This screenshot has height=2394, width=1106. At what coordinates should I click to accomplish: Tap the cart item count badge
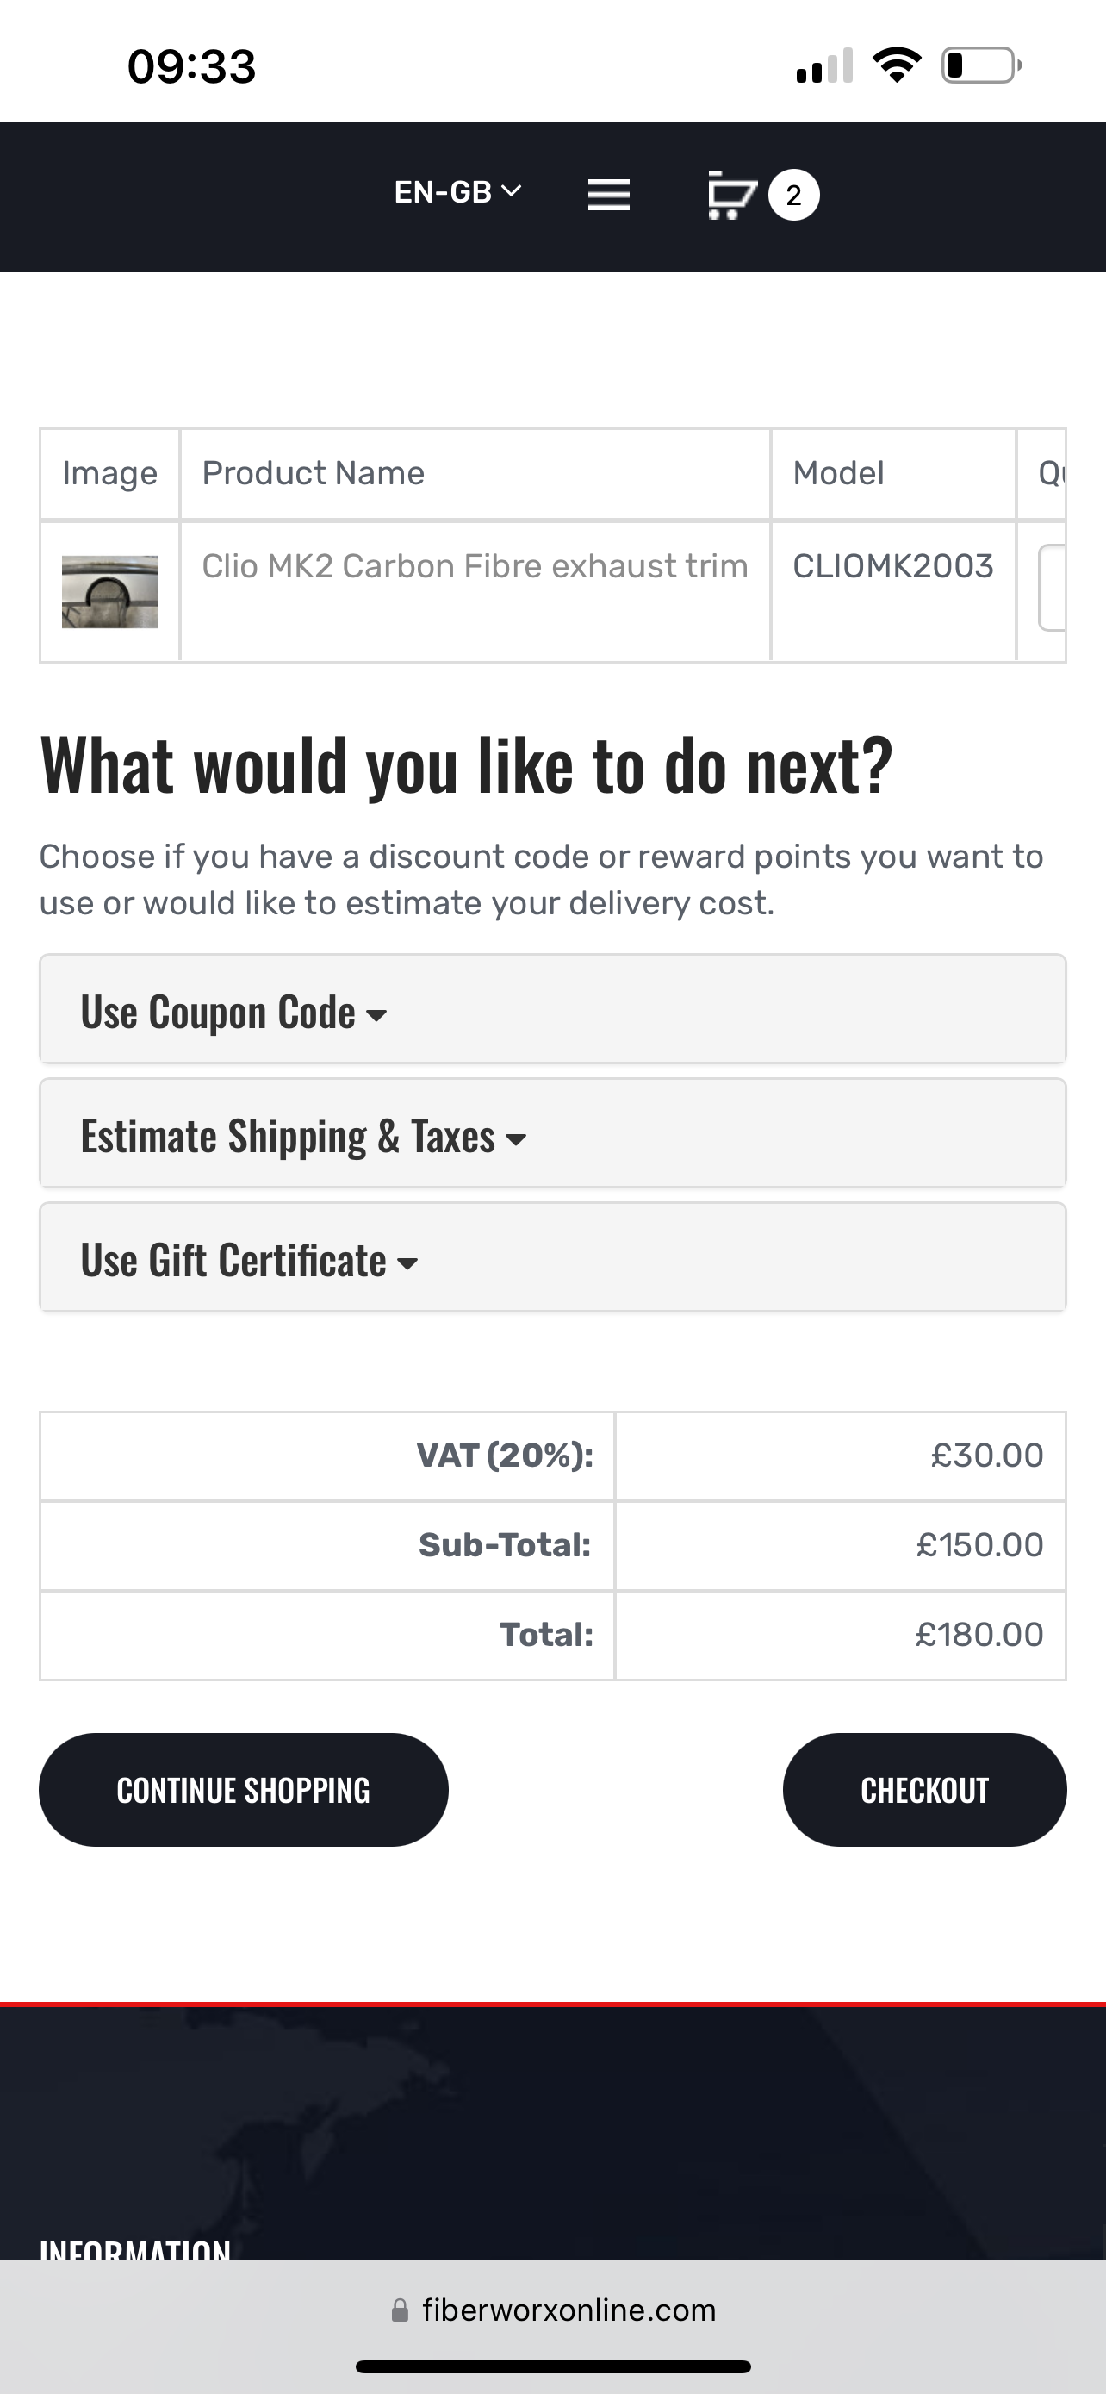(793, 195)
